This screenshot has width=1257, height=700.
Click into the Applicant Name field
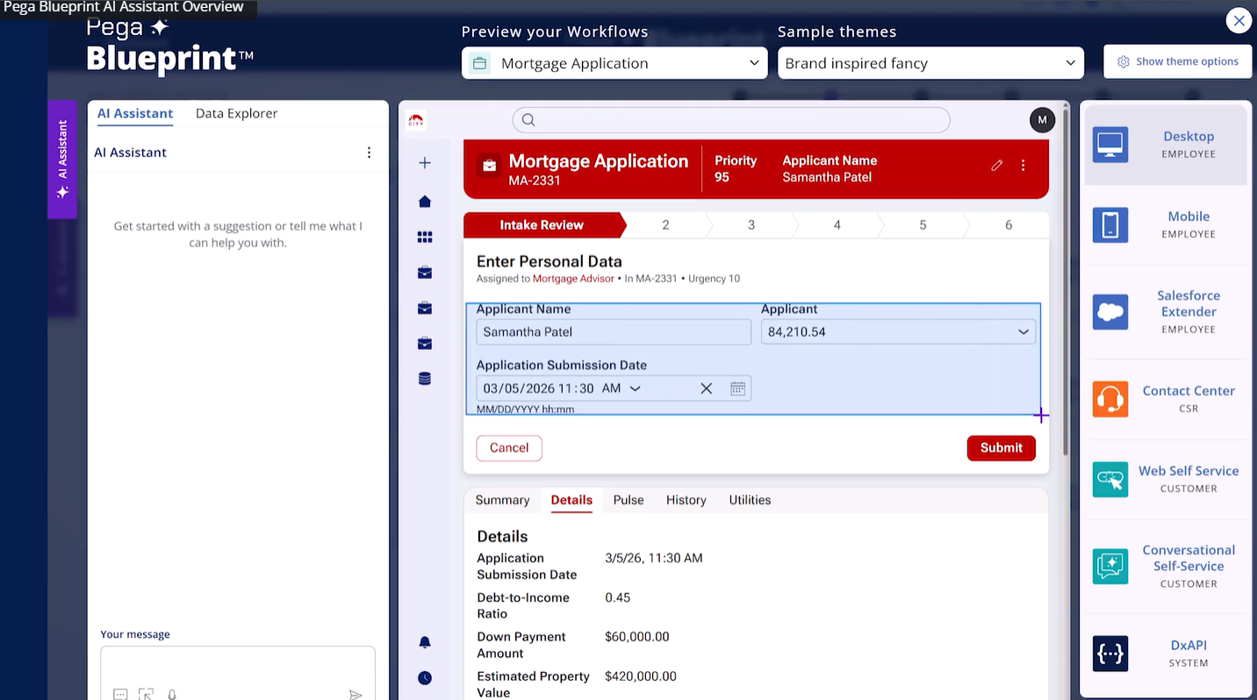coord(614,332)
